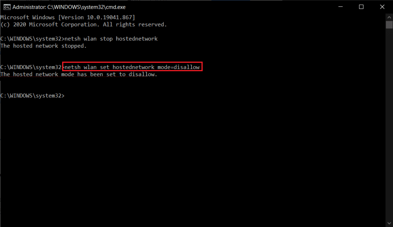Click the last empty C:\WINDOWS\system32> prompt
The width and height of the screenshot is (393, 227).
33,95
